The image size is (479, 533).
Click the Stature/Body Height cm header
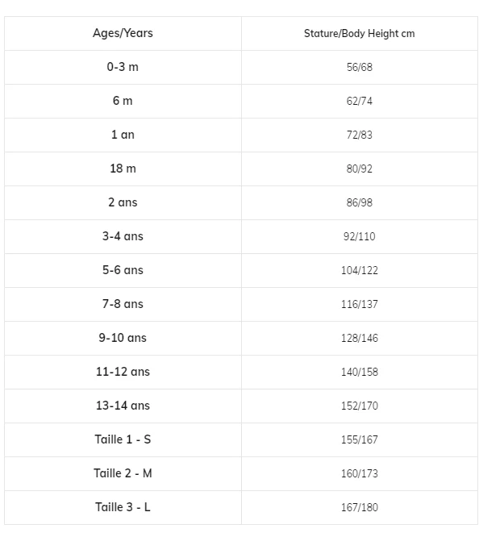[360, 34]
